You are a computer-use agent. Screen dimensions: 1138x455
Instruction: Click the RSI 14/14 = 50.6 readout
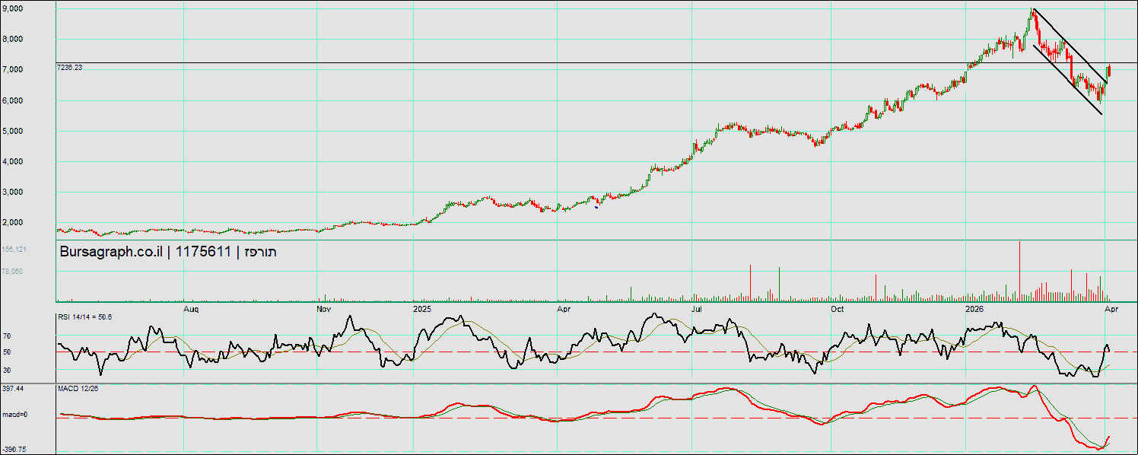(x=85, y=317)
